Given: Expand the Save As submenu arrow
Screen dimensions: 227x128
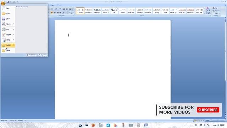Looking at the screenshot, I should coord(13,24).
